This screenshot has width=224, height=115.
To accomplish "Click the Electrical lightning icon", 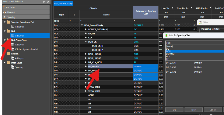I will pyautogui.click(x=4, y=7).
